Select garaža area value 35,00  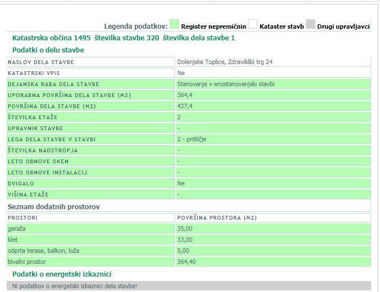(184, 229)
